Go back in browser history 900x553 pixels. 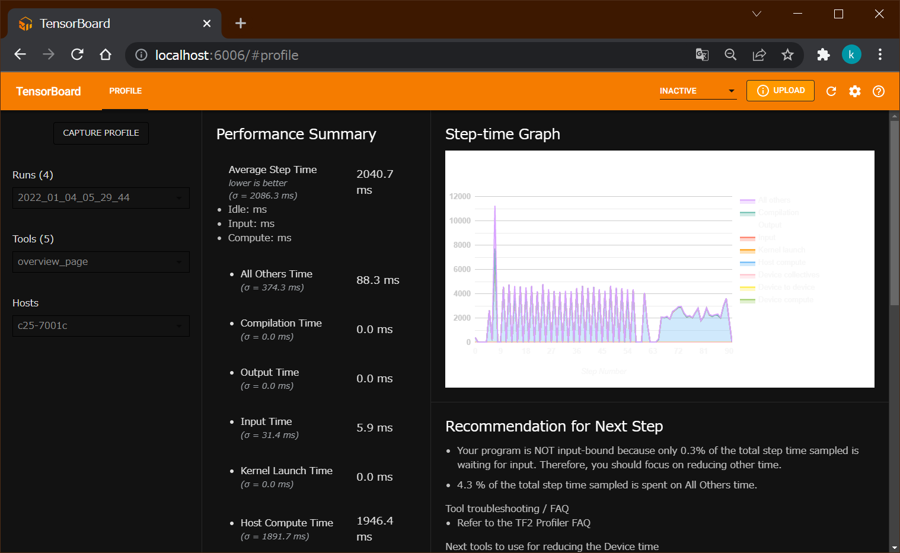[x=20, y=55]
